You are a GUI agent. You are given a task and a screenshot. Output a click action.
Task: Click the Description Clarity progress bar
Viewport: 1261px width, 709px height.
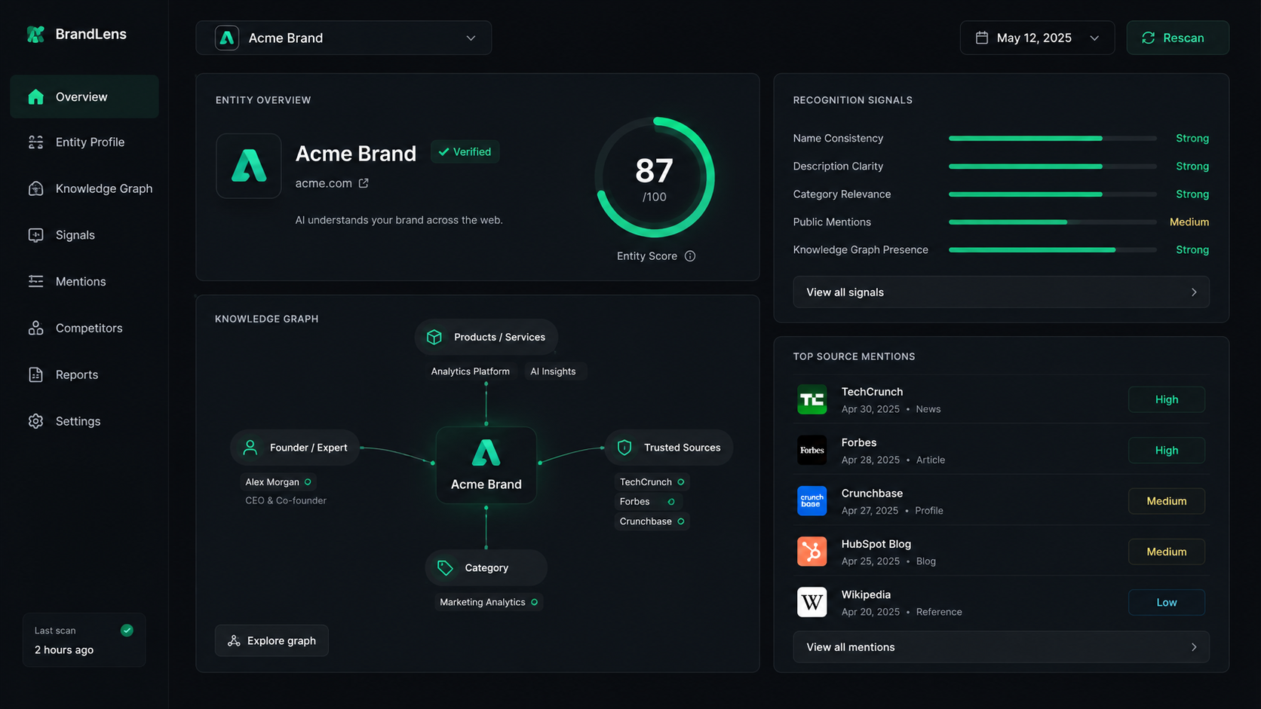coord(1052,167)
